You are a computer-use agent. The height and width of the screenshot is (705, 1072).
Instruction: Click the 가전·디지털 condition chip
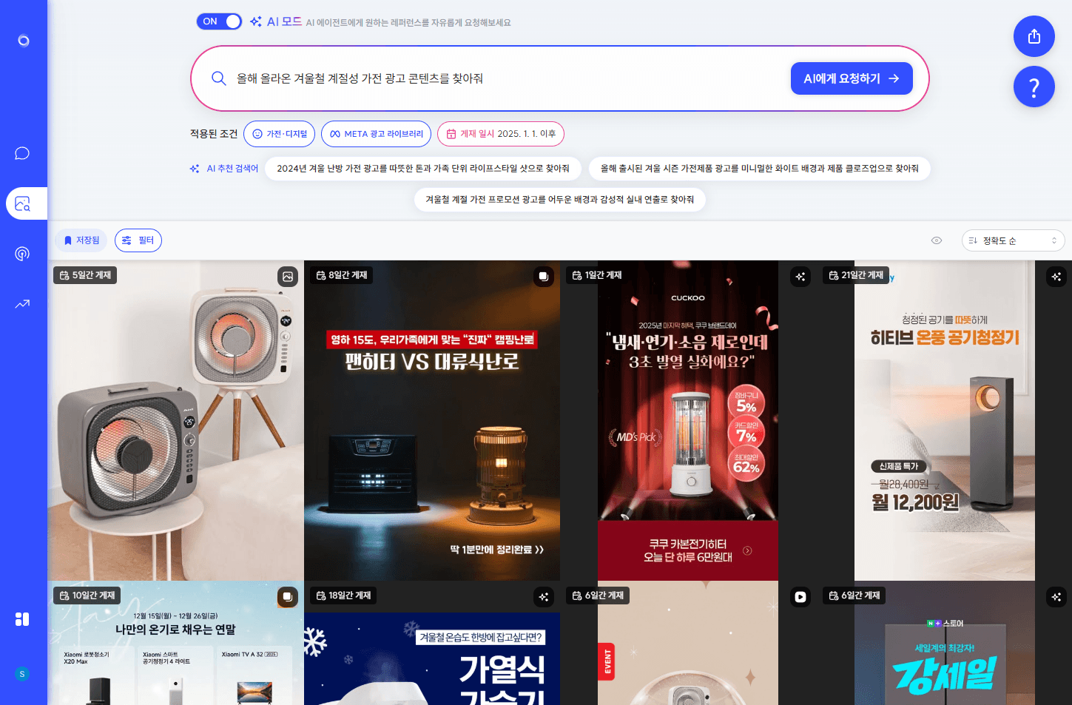pos(279,134)
